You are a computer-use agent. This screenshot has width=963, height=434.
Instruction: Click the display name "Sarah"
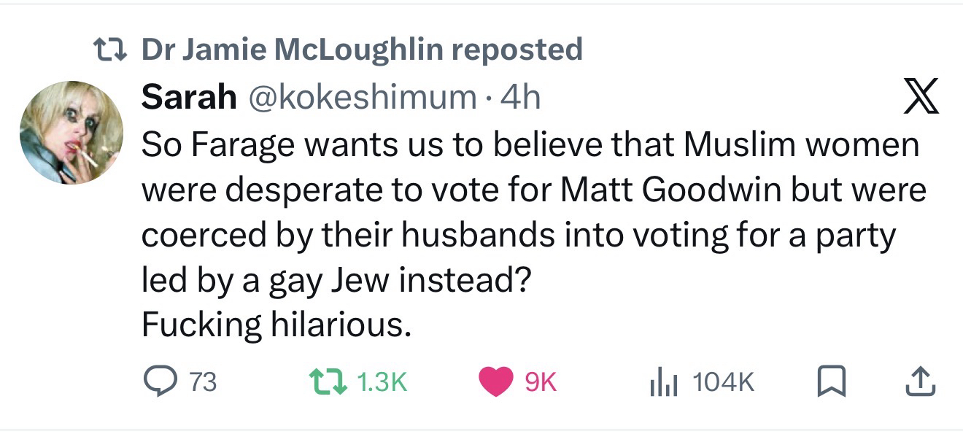(189, 97)
